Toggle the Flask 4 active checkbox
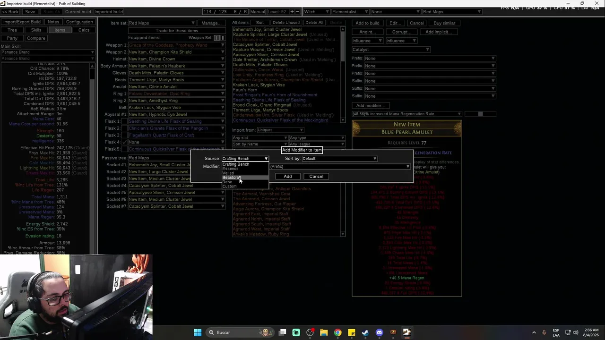Viewport: 605px width, 340px height. pos(124,142)
